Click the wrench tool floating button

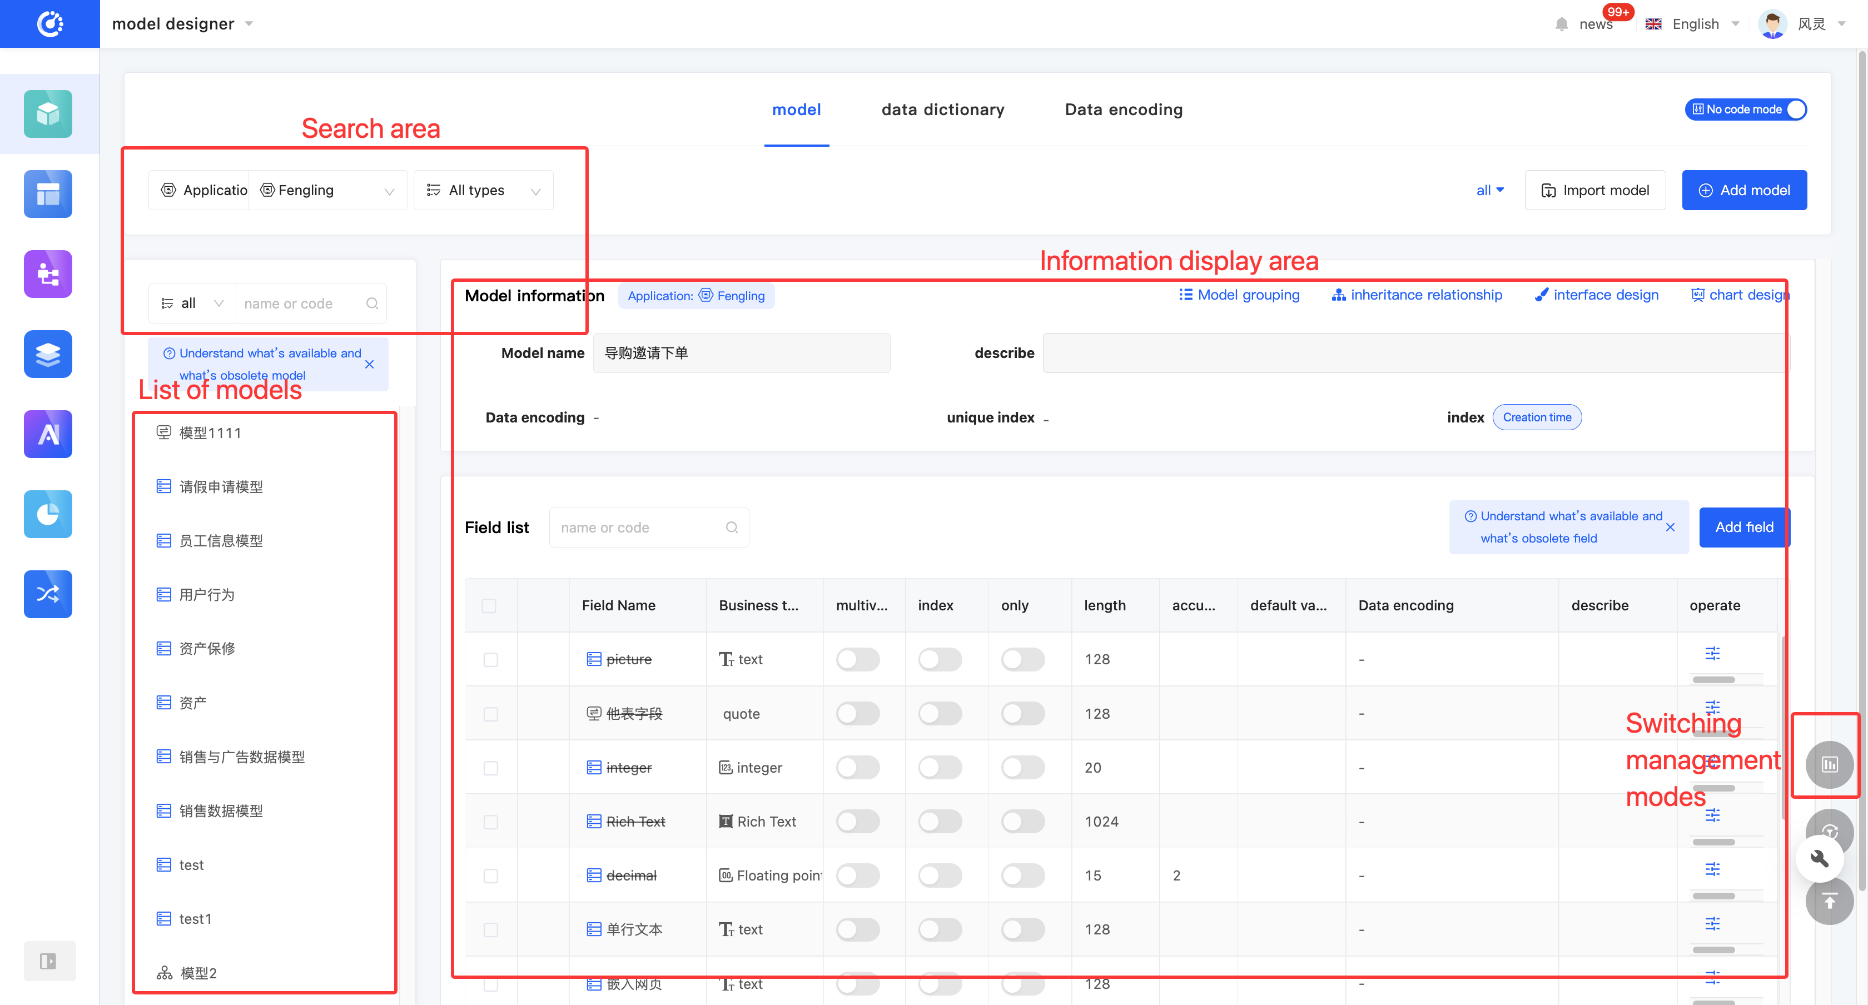click(x=1819, y=858)
